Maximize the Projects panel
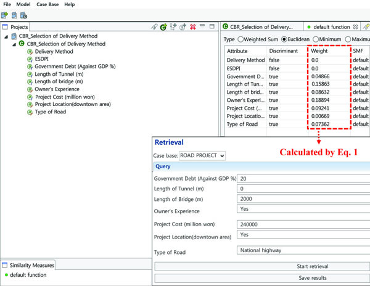370x286 pixels. click(x=212, y=27)
